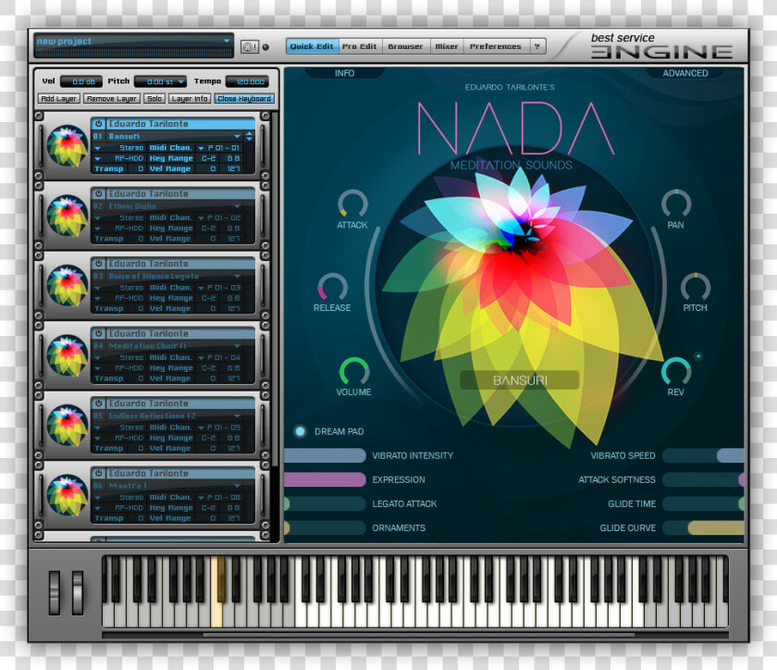This screenshot has height=670, width=777.
Task: Open the Preferences tab
Action: (496, 46)
